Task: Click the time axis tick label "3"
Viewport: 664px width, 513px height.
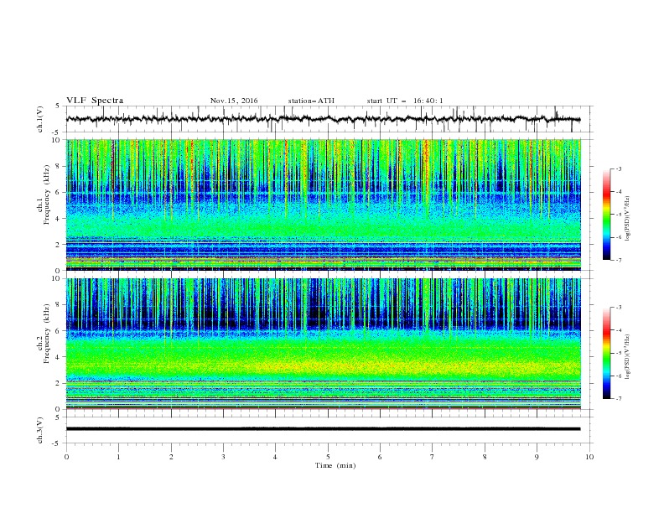Action: pyautogui.click(x=223, y=457)
